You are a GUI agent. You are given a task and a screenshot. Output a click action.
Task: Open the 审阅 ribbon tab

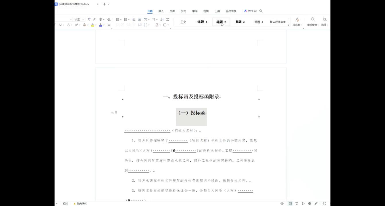[195, 11]
